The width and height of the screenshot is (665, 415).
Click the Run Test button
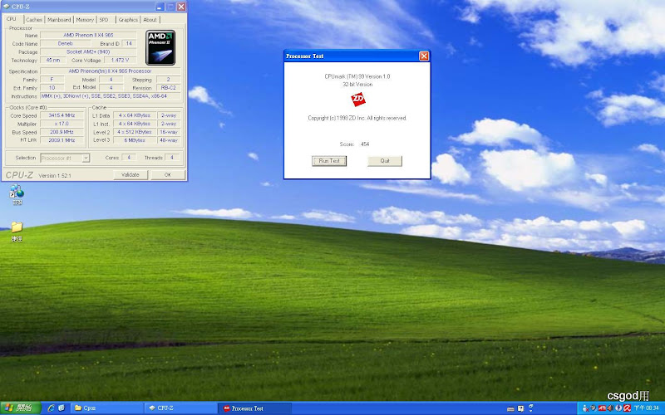pyautogui.click(x=329, y=161)
